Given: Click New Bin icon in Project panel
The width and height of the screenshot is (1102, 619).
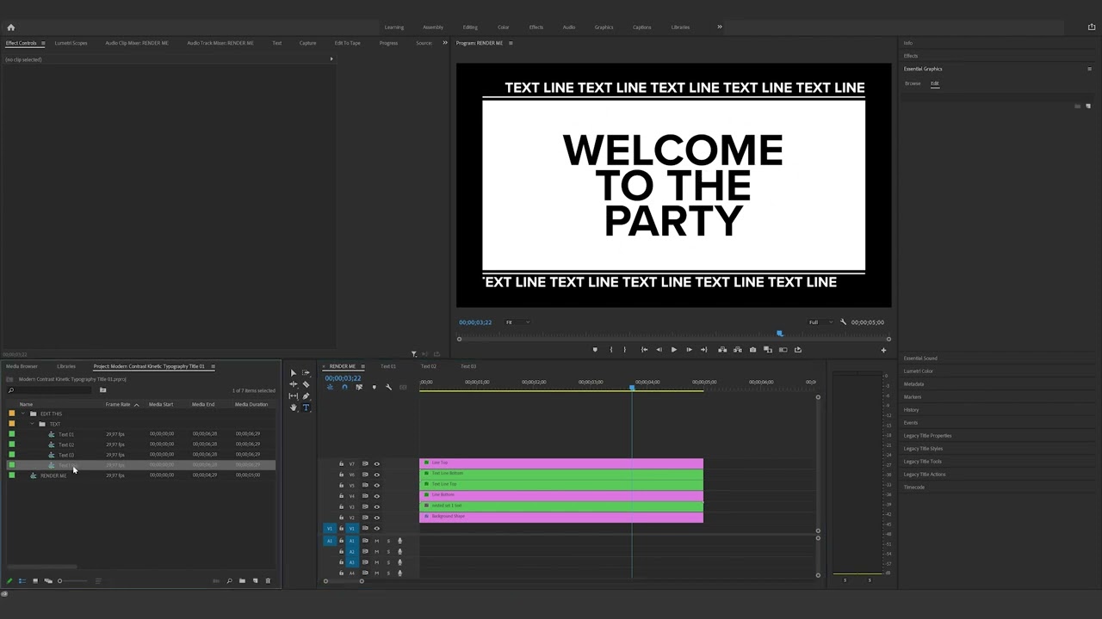Looking at the screenshot, I should point(242,581).
